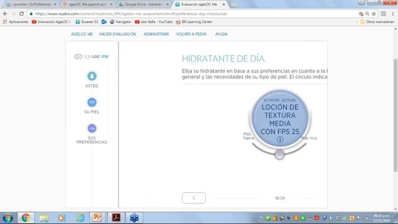Open the HACER EVALUACIÓN menu item

click(x=118, y=34)
